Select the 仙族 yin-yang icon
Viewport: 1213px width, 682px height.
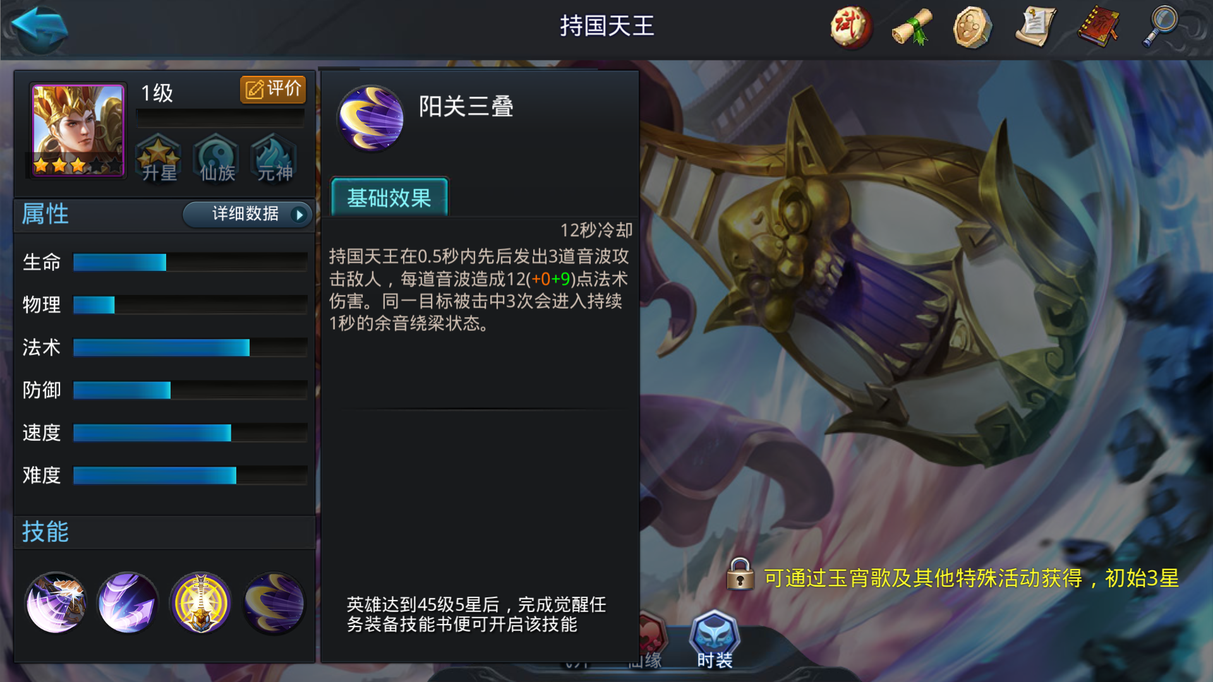(x=217, y=158)
